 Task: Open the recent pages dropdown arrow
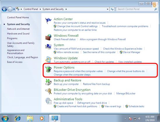coord(14,9)
